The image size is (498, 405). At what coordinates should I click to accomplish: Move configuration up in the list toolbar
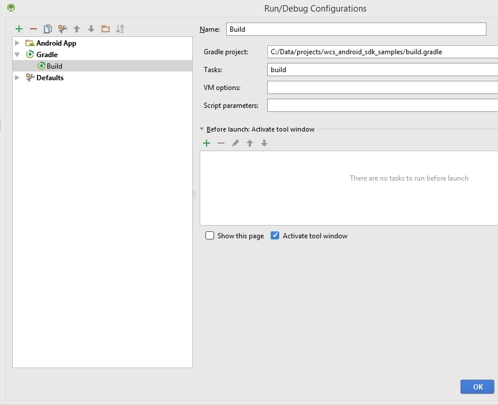pyautogui.click(x=77, y=29)
